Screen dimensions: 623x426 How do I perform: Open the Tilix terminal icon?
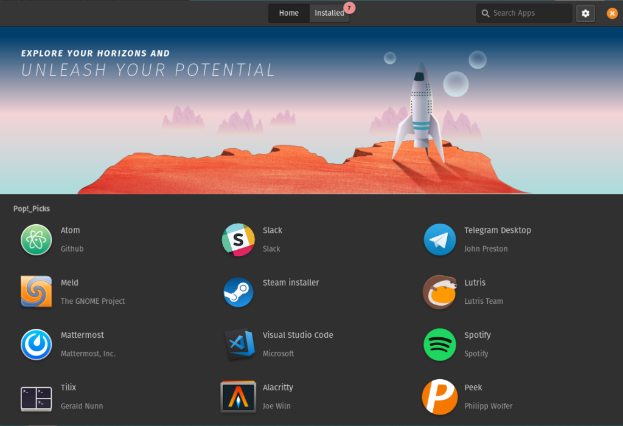click(x=36, y=399)
